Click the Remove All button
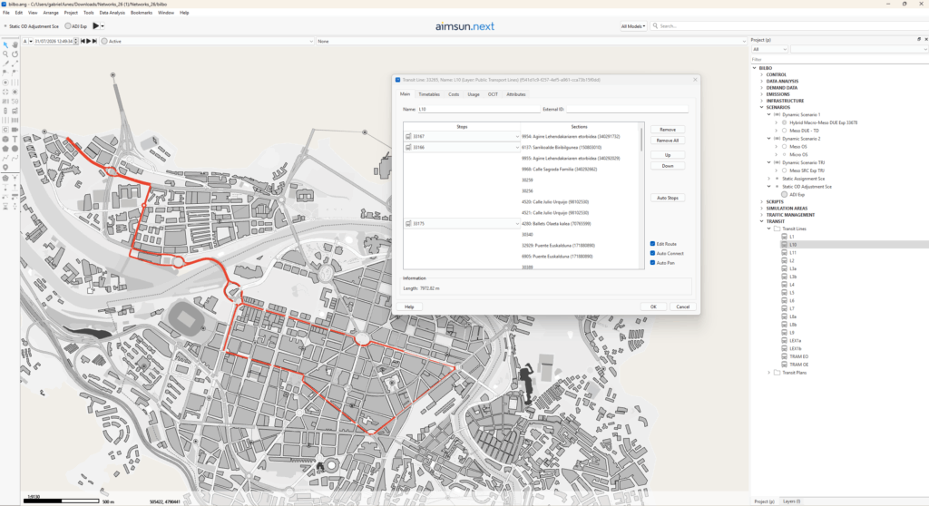 coord(668,141)
